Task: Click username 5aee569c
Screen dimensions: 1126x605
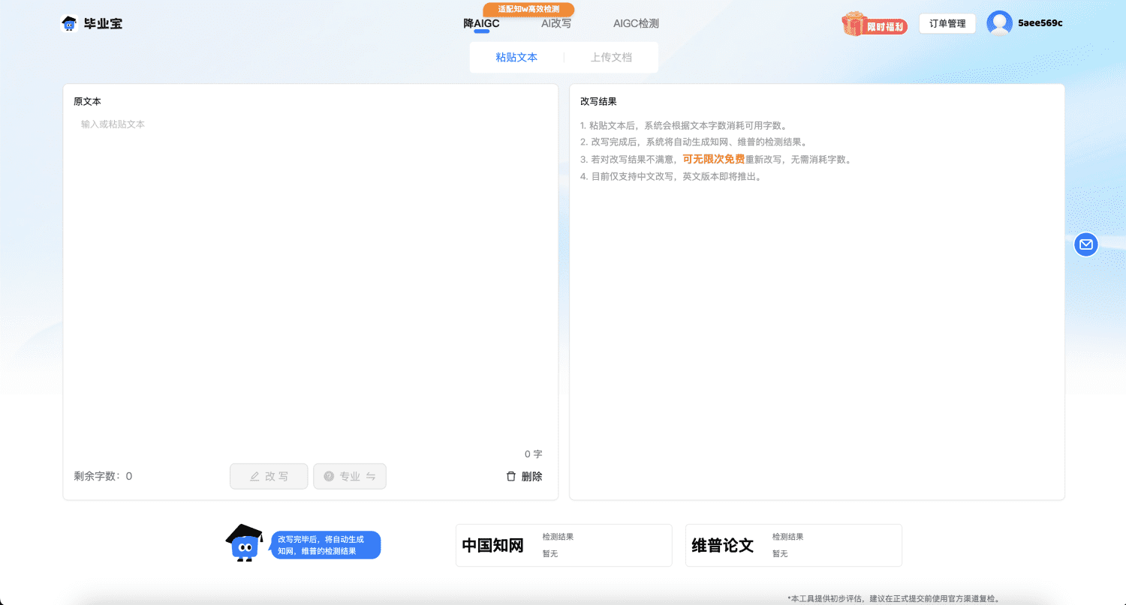Action: (x=1040, y=23)
